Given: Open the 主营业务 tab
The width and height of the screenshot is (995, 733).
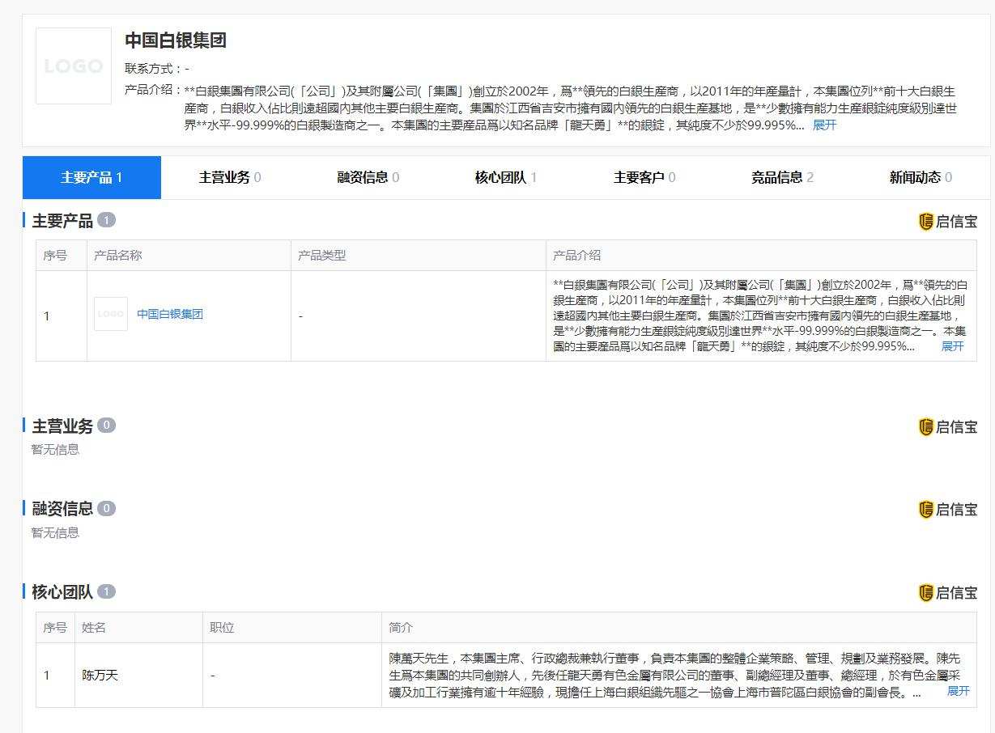Looking at the screenshot, I should [230, 177].
